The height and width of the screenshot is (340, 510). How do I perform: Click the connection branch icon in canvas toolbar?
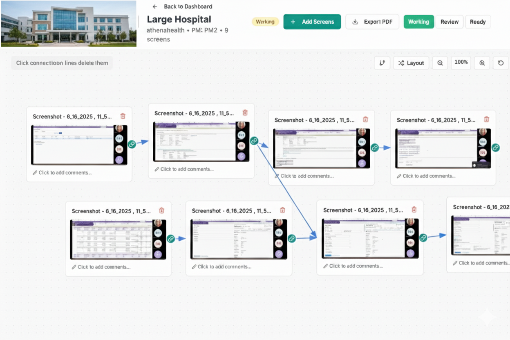pyautogui.click(x=382, y=63)
